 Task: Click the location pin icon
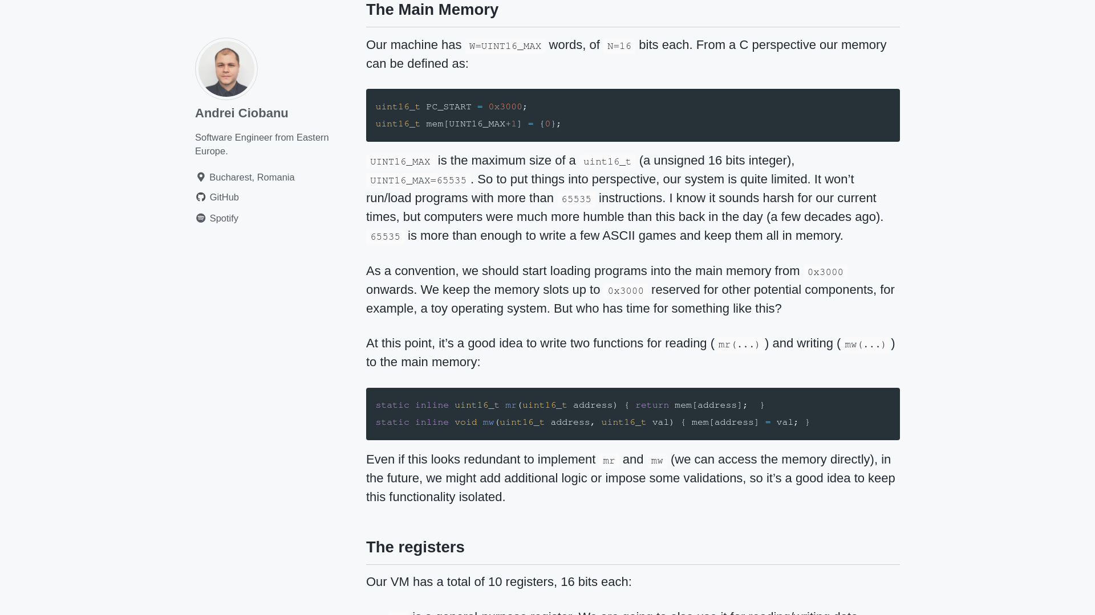[201, 177]
